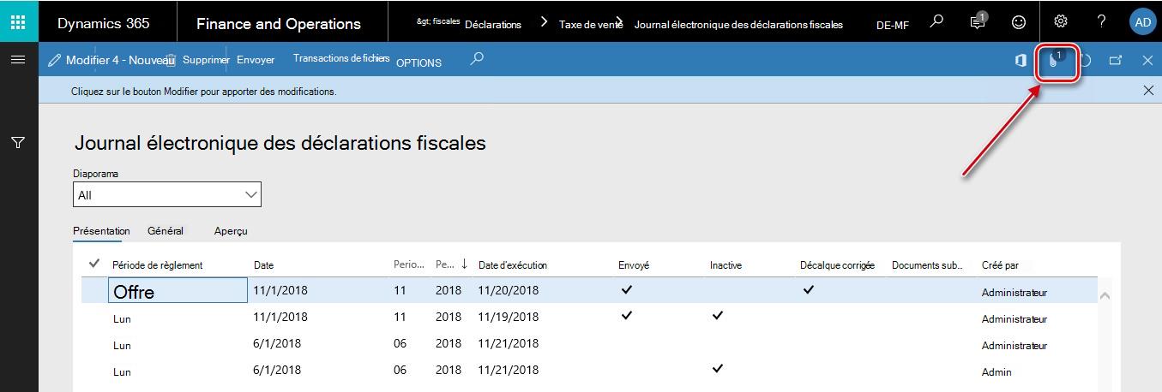
Task: Toggle Inactive check in Admin row
Action: [x=718, y=369]
